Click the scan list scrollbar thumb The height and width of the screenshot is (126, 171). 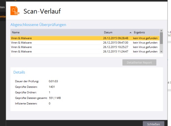point(161,38)
